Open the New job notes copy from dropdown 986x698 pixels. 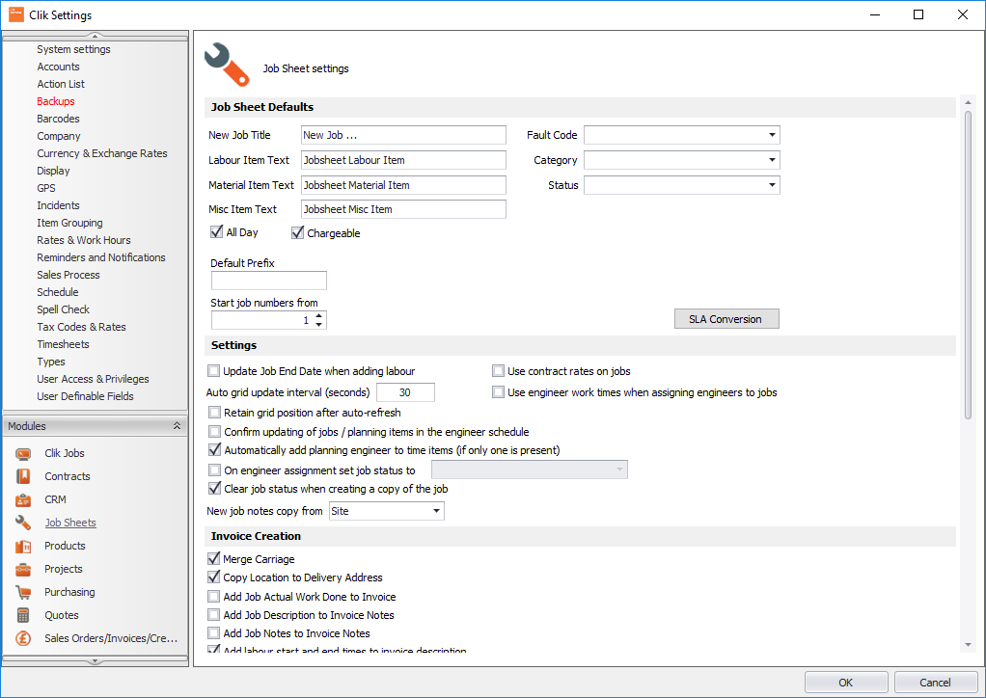(435, 511)
